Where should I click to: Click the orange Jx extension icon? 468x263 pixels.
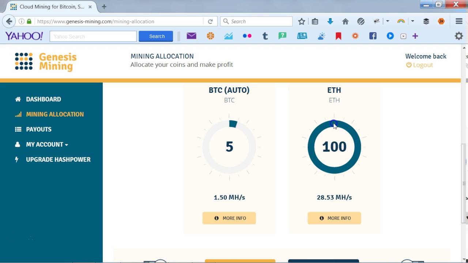[441, 22]
